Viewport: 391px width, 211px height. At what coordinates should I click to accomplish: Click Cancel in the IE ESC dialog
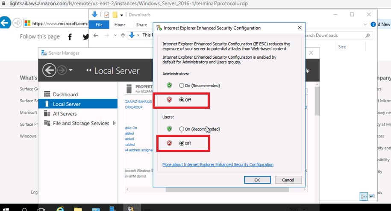(x=288, y=180)
